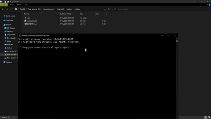Click the 'MD File' type text

pos(83,24)
